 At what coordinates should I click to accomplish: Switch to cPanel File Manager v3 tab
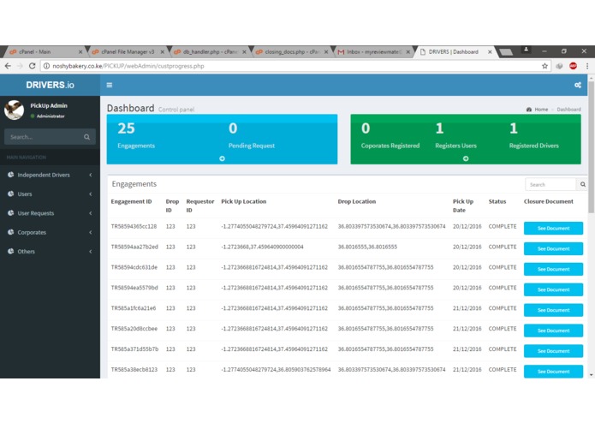coord(127,51)
